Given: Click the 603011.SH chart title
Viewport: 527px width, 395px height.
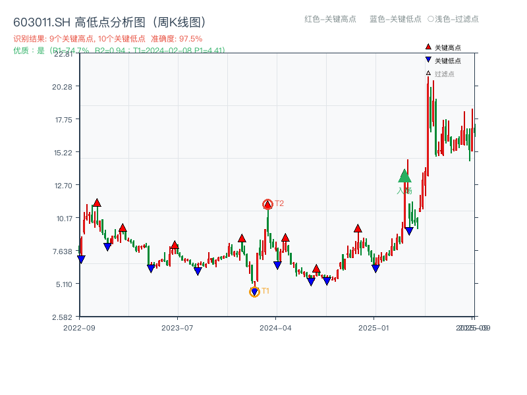Looking at the screenshot, I should tap(109, 21).
